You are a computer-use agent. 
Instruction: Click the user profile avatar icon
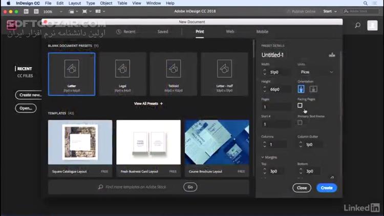click(x=372, y=25)
